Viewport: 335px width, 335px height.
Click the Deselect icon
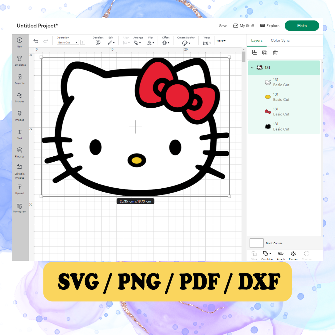tap(98, 43)
